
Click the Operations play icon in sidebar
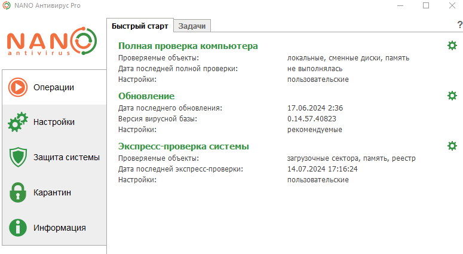pyautogui.click(x=18, y=87)
